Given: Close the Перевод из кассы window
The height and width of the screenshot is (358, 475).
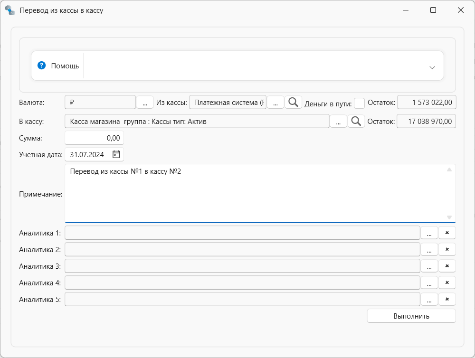Looking at the screenshot, I should 461,10.
